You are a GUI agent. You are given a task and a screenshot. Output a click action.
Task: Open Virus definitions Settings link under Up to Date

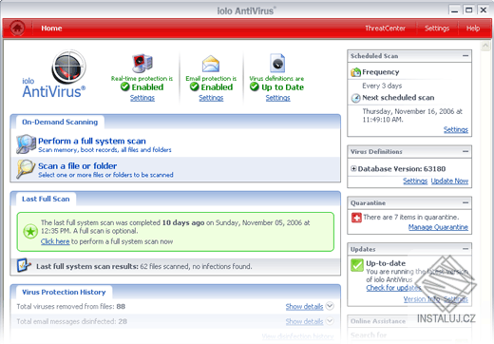[x=277, y=98]
